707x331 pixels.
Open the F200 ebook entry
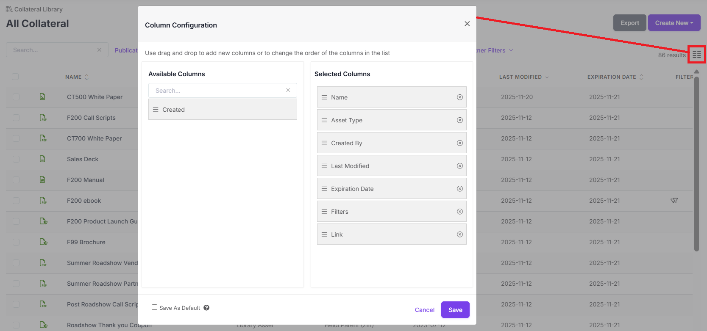click(x=84, y=201)
